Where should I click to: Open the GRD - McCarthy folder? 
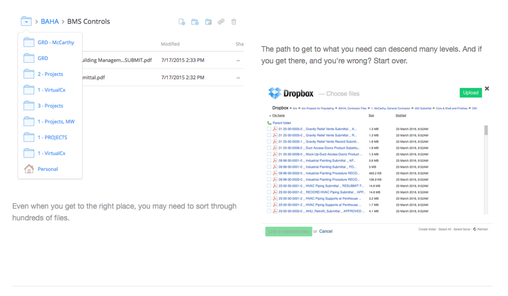(x=56, y=43)
